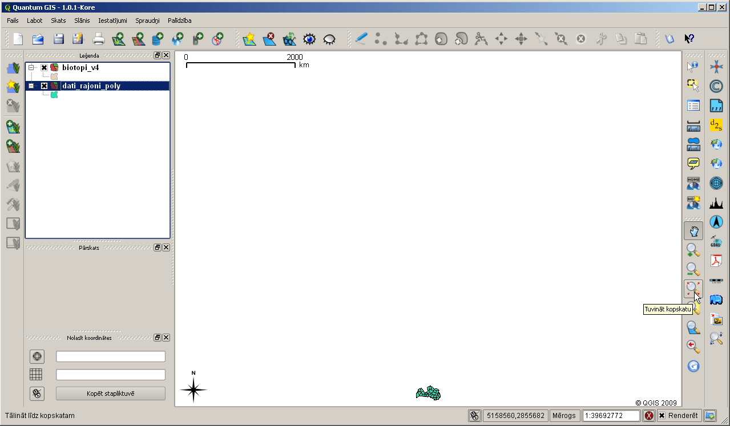
Task: Add vector layer from top toolbar
Action: click(119, 39)
